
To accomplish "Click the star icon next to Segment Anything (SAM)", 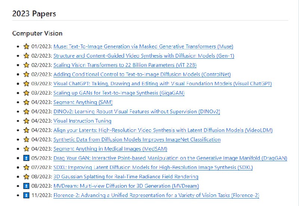I will [x=26, y=102].
